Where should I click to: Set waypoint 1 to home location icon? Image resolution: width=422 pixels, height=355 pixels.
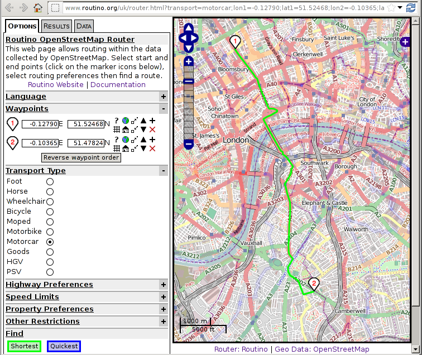pyautogui.click(x=126, y=129)
